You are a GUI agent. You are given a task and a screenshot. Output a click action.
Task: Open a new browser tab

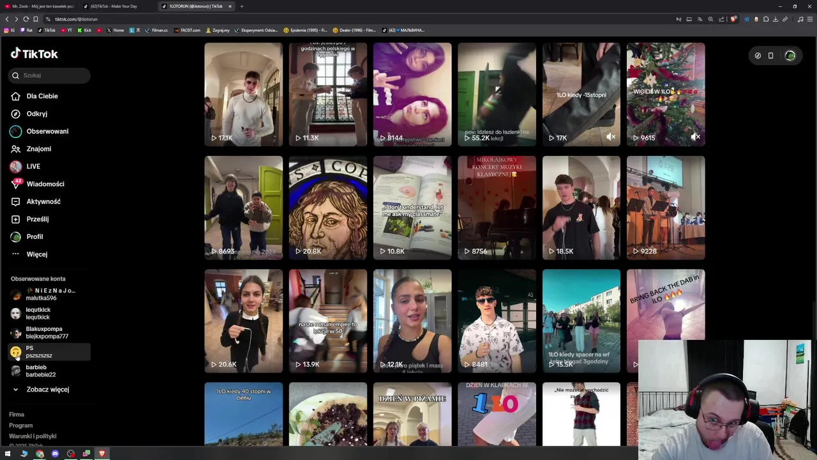(241, 6)
